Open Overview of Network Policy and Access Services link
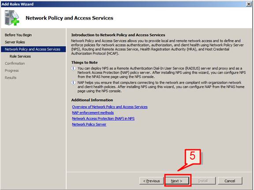The height and width of the screenshot is (190, 254). coord(110,107)
